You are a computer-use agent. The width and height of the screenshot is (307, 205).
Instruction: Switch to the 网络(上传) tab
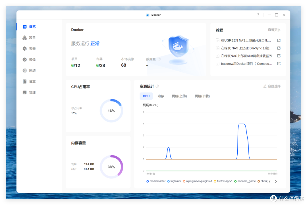click(x=179, y=96)
